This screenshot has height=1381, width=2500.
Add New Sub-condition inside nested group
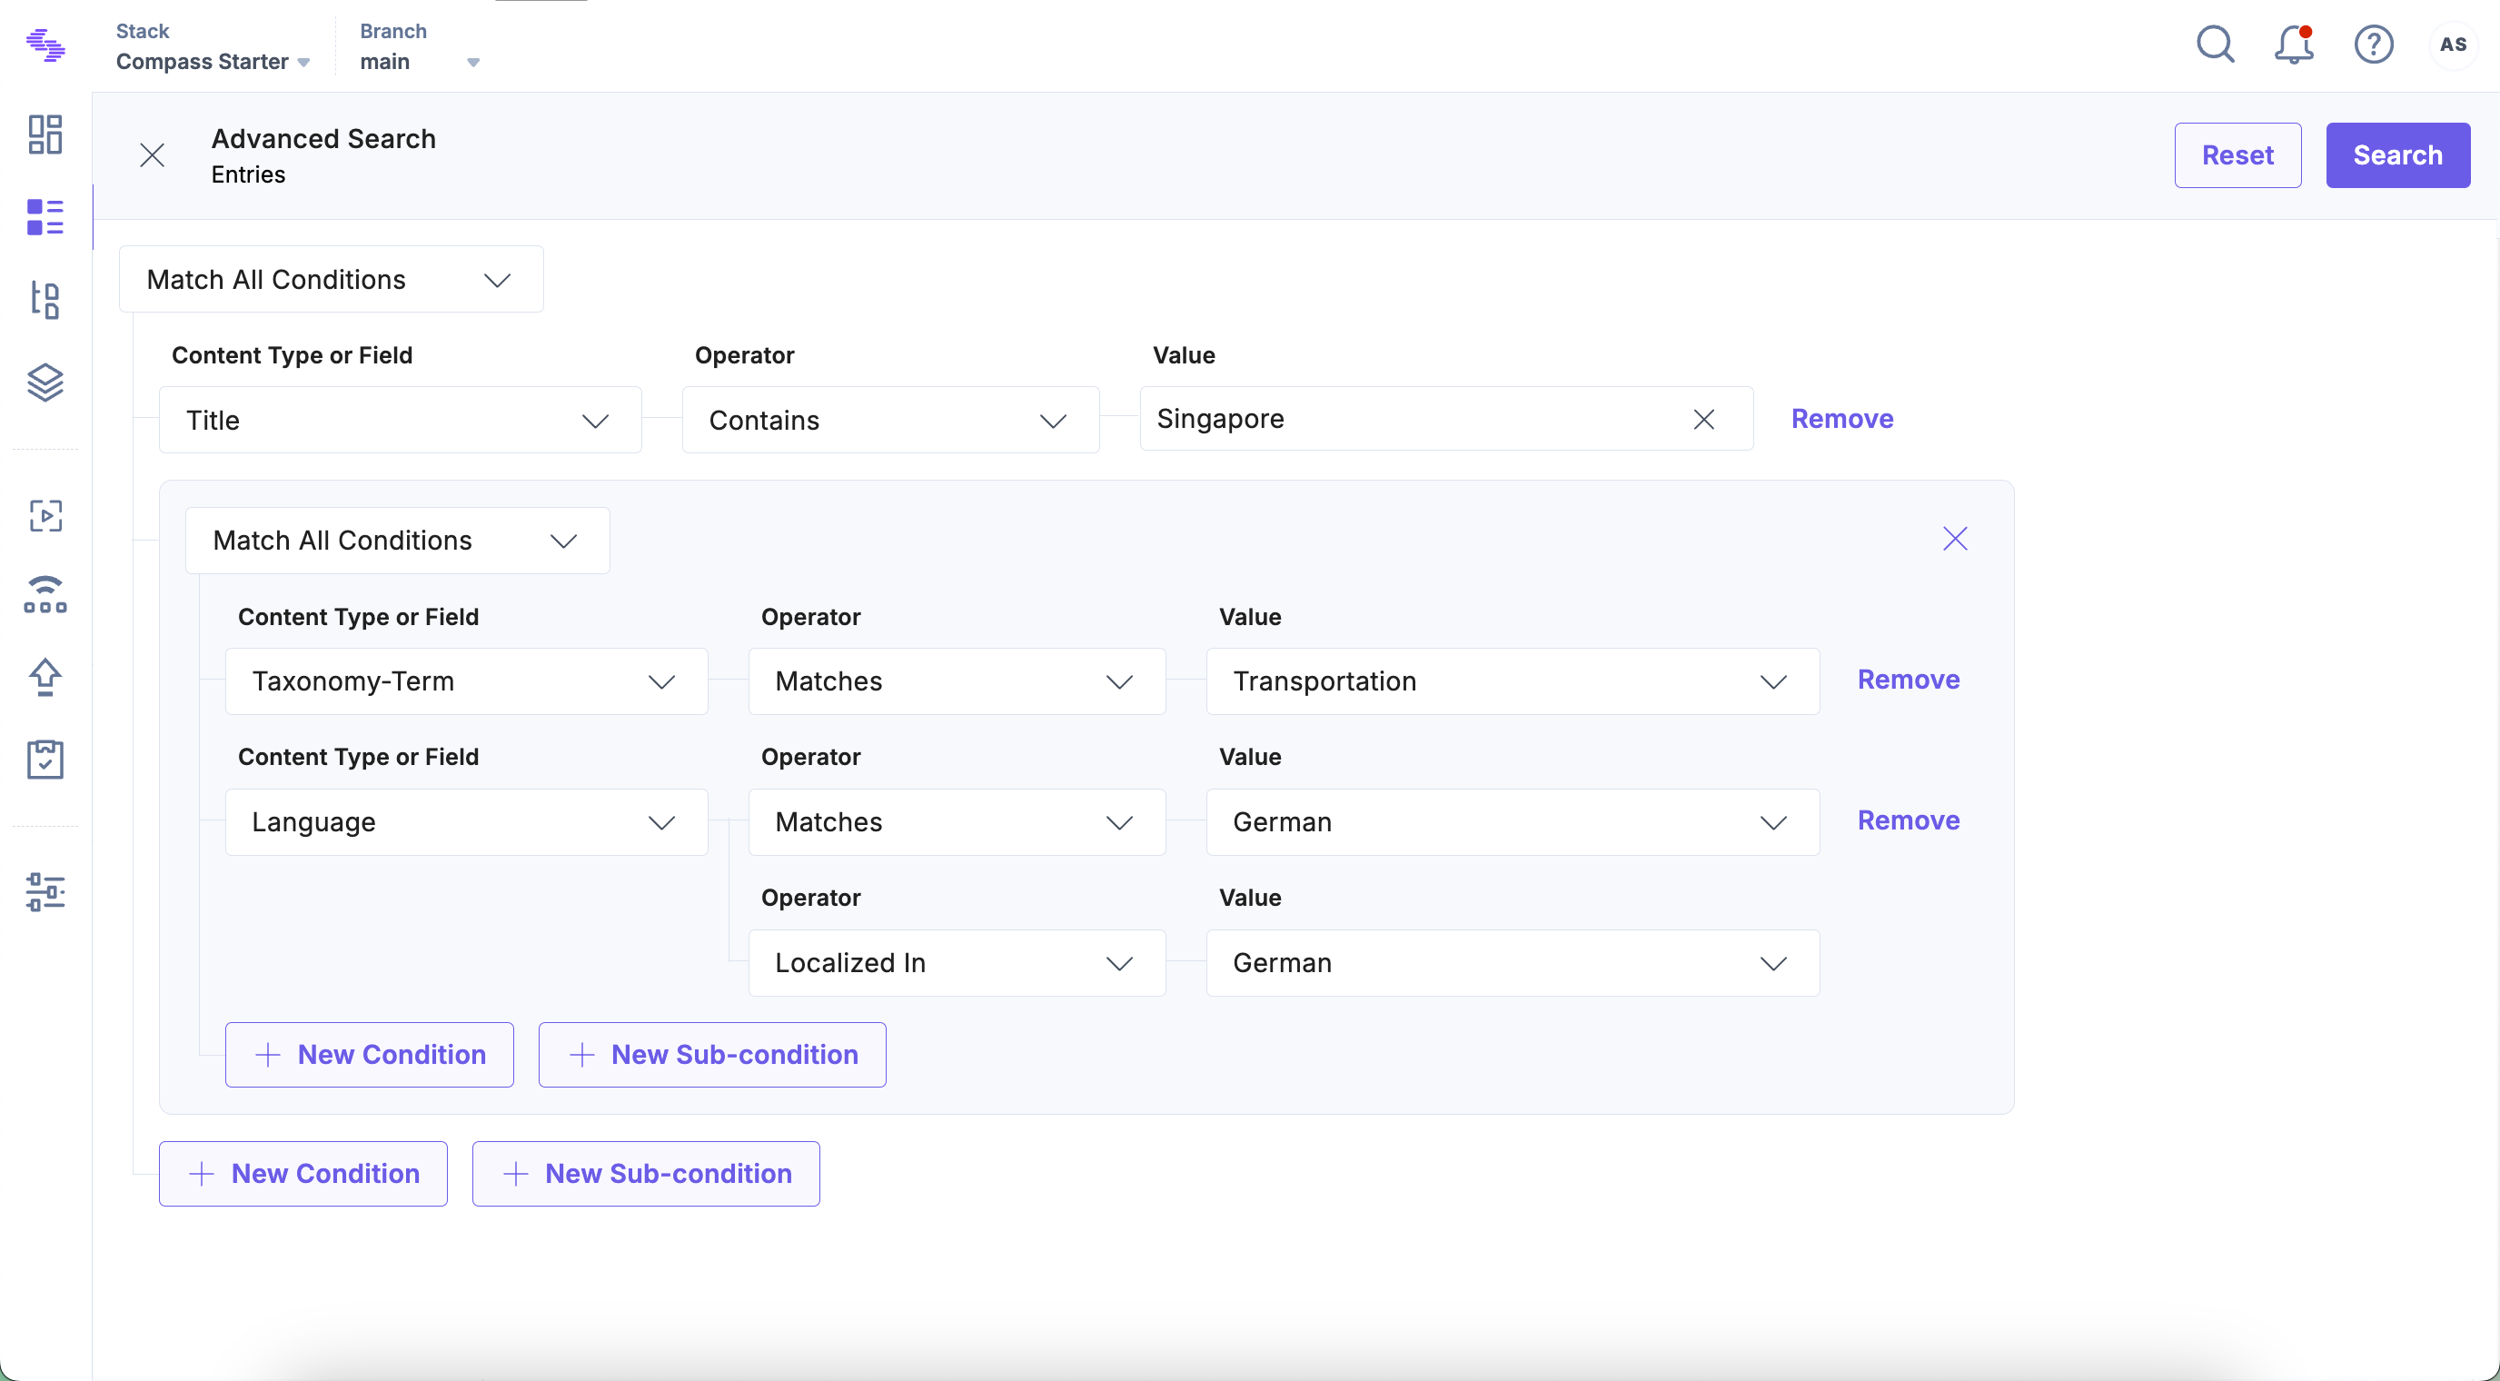pyautogui.click(x=712, y=1055)
